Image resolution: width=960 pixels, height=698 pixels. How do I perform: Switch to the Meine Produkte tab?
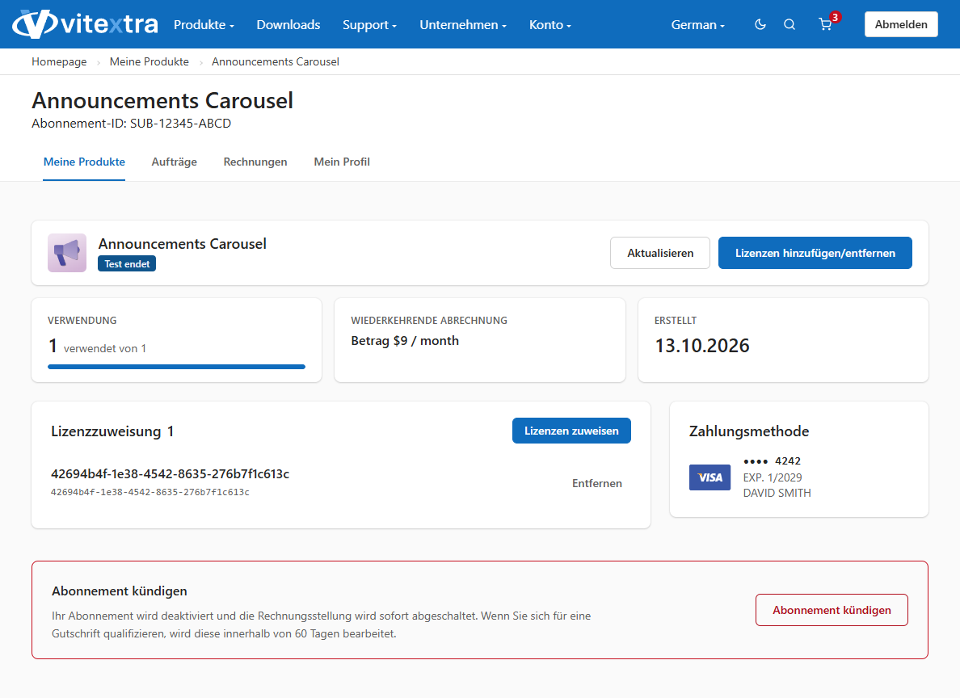pos(85,162)
